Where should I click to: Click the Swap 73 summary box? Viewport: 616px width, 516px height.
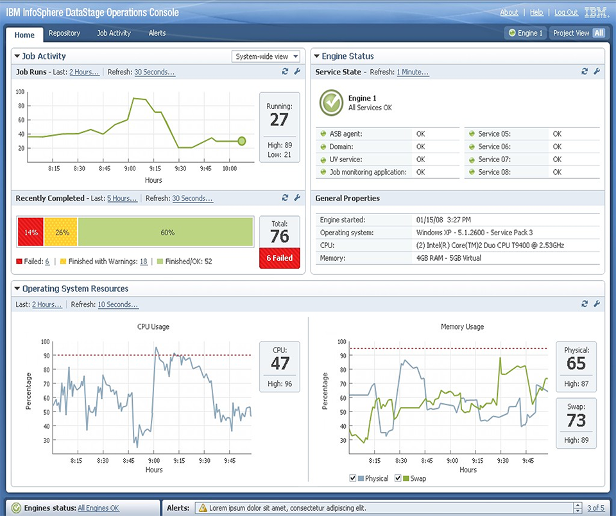[576, 423]
